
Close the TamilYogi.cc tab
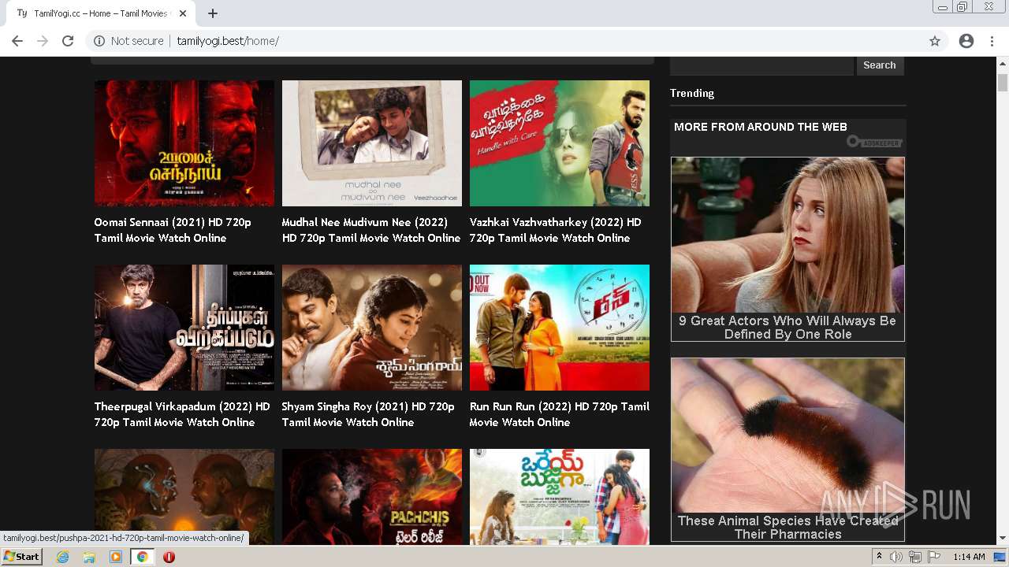pos(183,13)
